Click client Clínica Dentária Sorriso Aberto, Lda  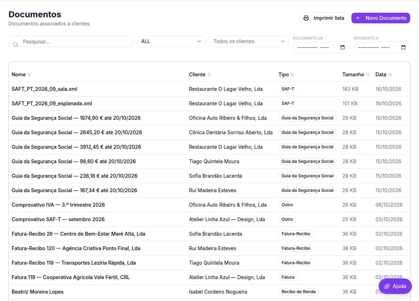click(x=231, y=132)
